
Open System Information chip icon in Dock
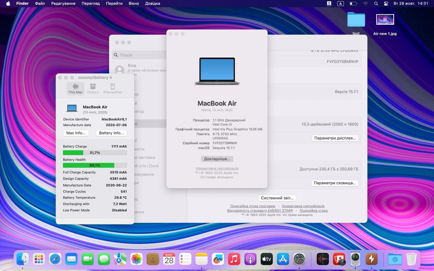355,259
